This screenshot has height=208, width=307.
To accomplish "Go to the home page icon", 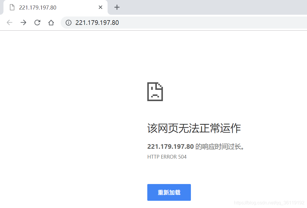I will (x=51, y=23).
